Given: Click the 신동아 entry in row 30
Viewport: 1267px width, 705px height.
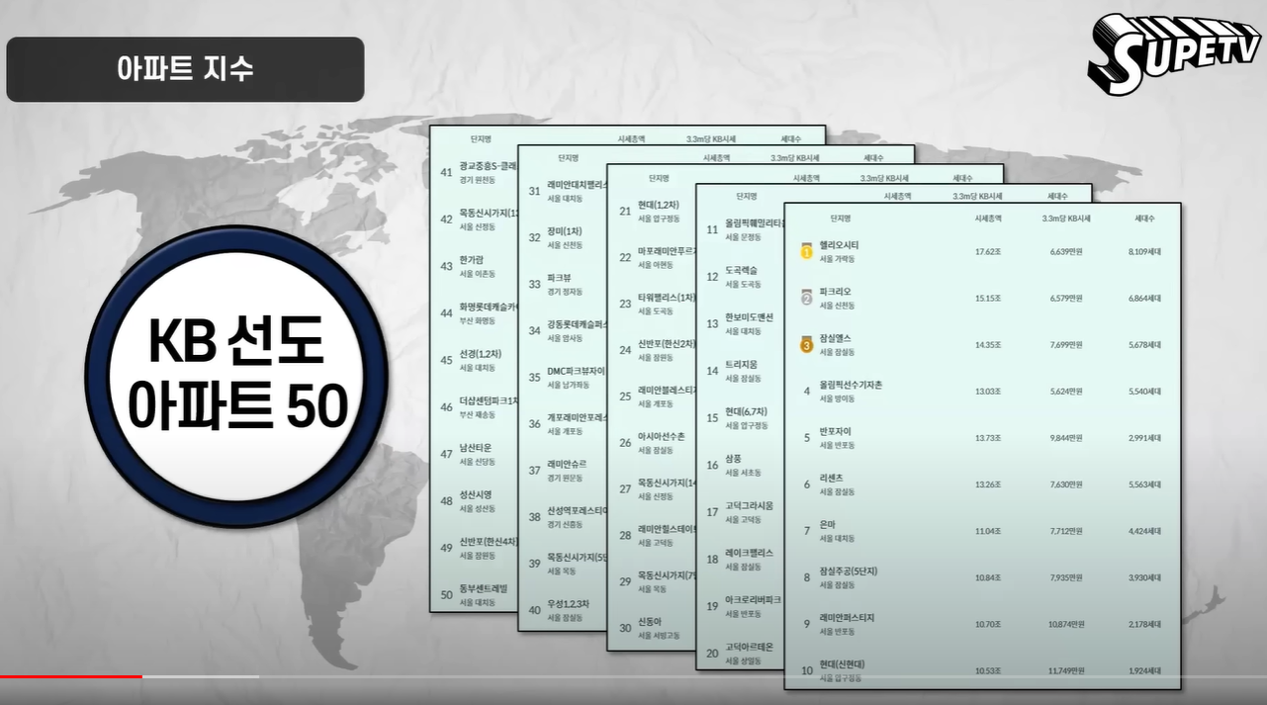Looking at the screenshot, I should 649,622.
